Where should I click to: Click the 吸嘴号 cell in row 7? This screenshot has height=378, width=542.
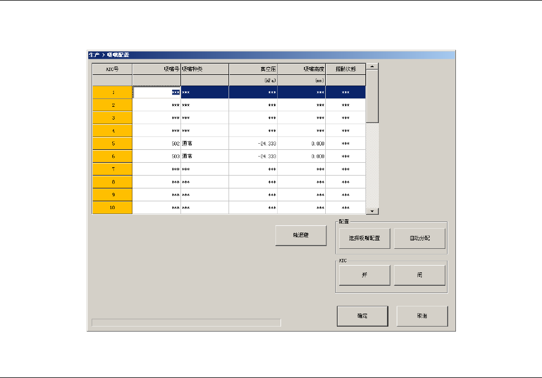click(156, 169)
